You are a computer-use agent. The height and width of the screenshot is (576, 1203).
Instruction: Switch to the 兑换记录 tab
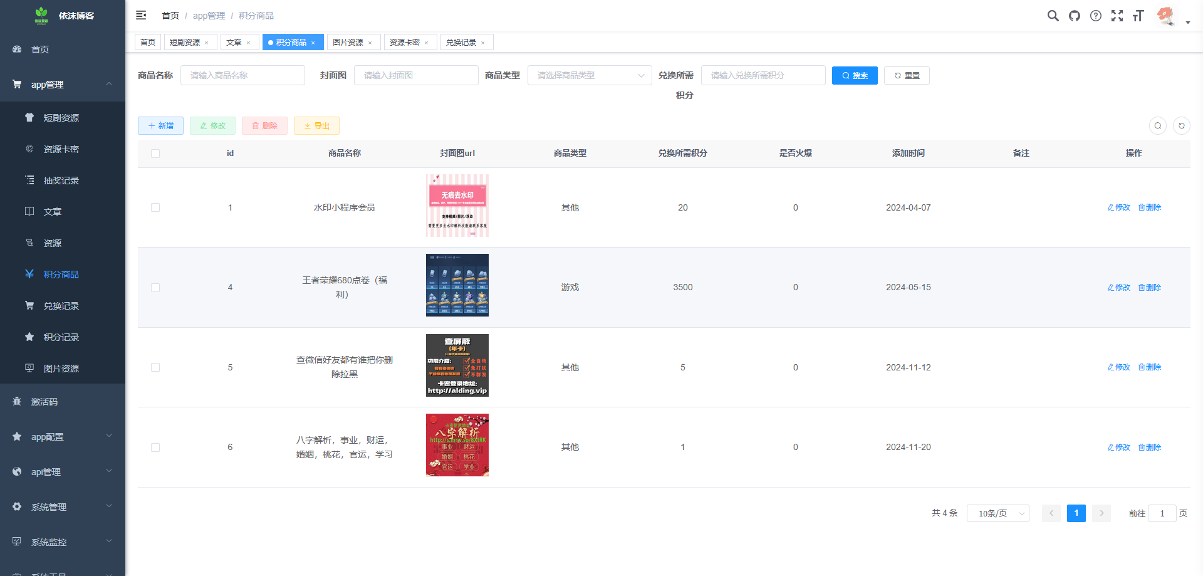point(461,43)
